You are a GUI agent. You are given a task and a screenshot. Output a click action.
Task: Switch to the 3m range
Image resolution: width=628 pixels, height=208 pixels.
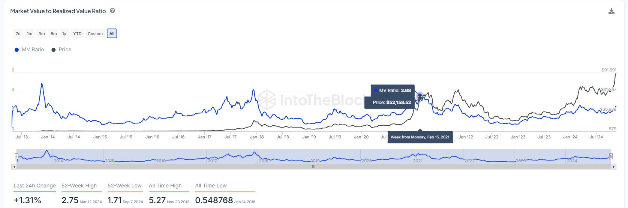pos(42,34)
